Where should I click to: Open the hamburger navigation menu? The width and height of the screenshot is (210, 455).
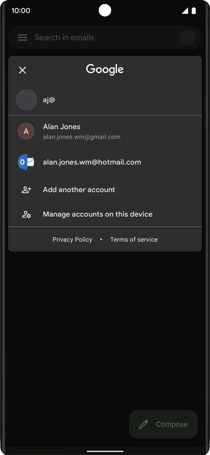(22, 38)
